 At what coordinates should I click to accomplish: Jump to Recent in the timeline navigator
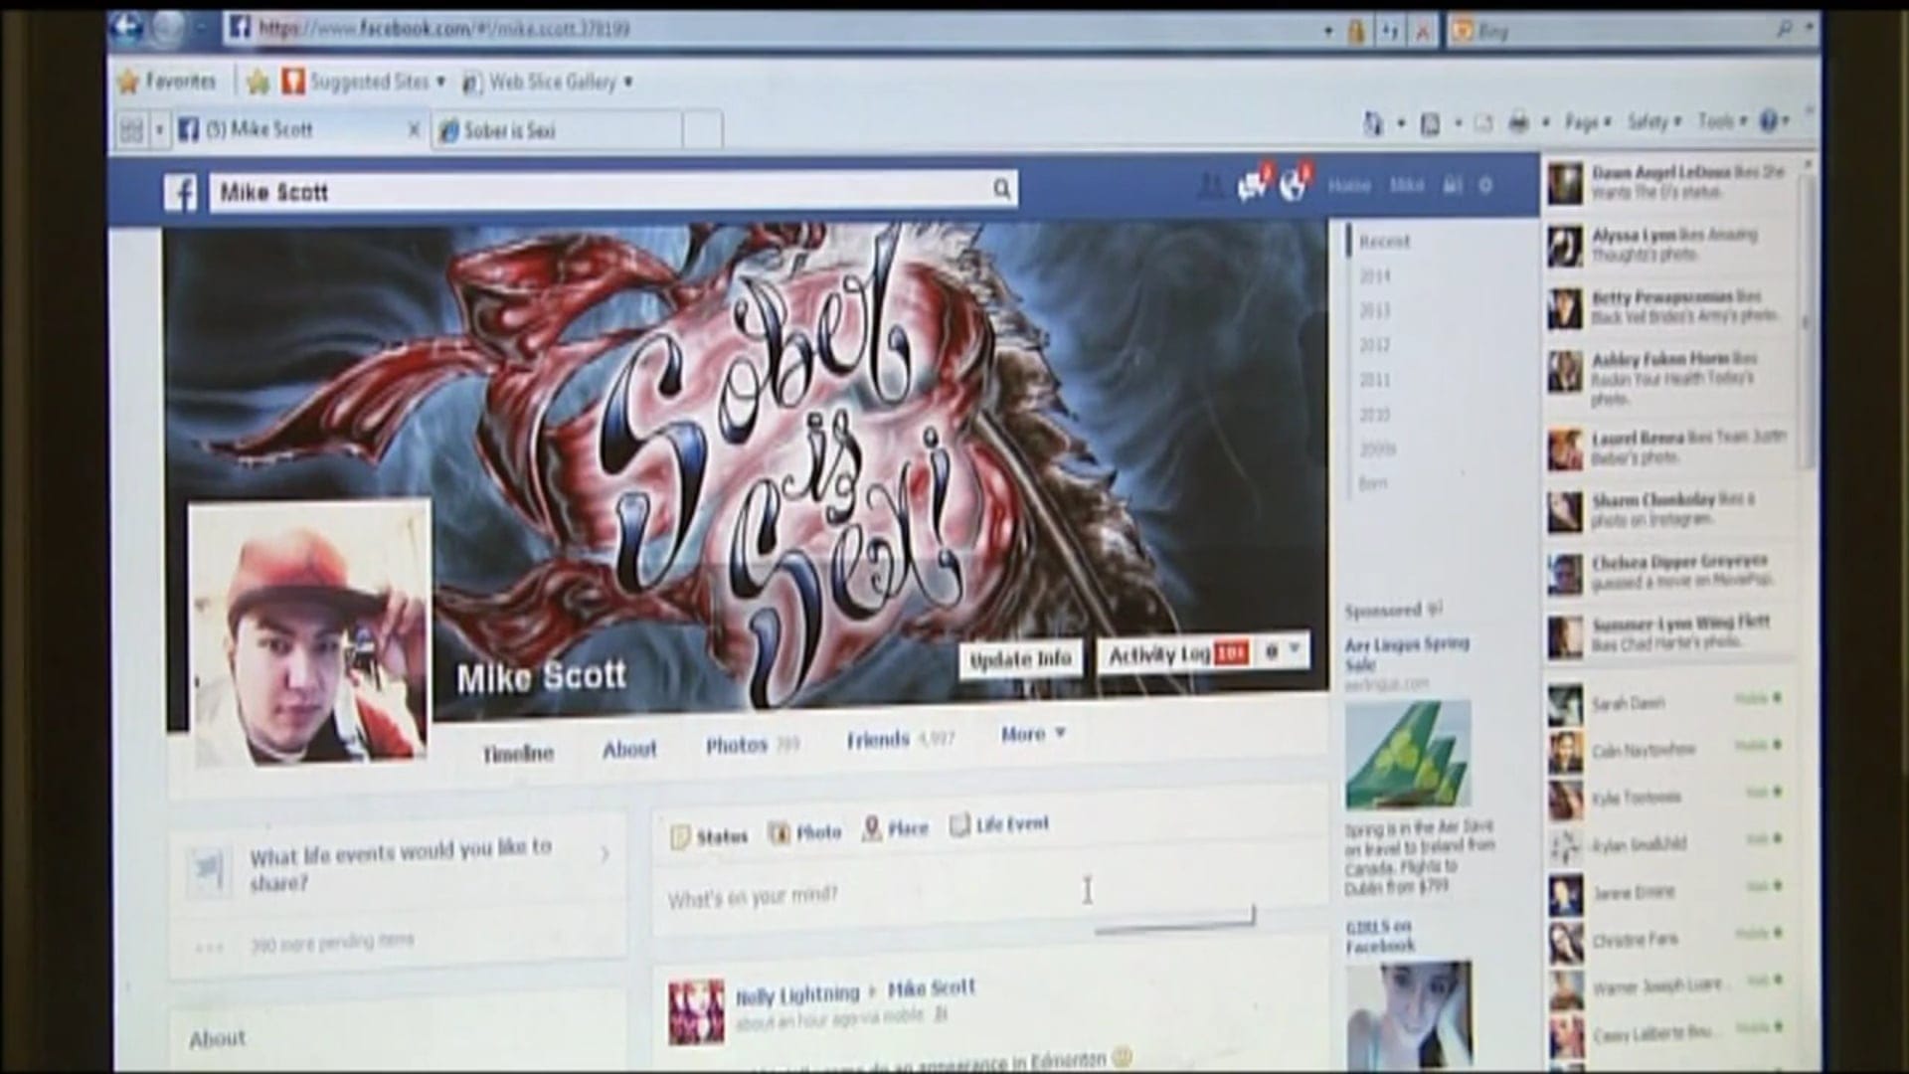[1383, 242]
